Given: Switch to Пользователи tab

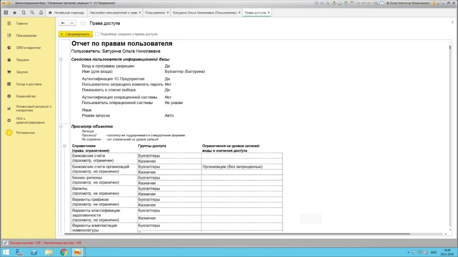Looking at the screenshot, I should tap(155, 13).
